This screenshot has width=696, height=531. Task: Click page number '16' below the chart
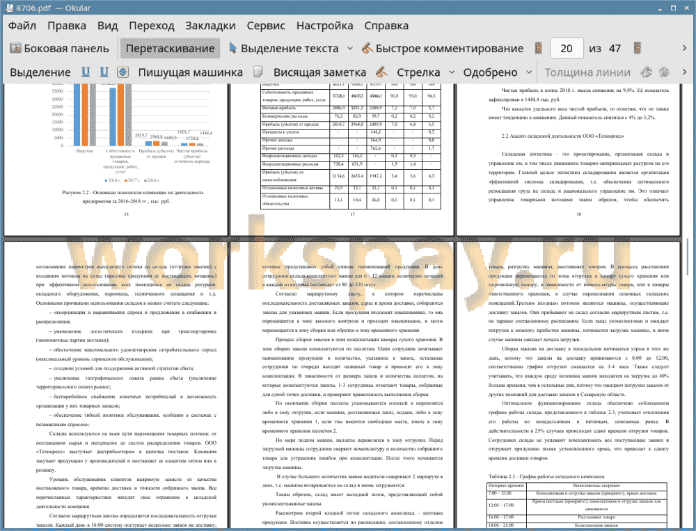tap(126, 214)
